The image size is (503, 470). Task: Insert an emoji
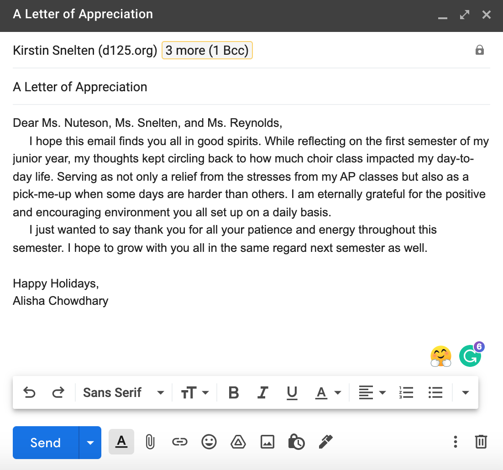tap(209, 442)
